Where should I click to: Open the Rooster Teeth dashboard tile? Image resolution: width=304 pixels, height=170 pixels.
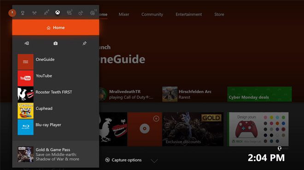coord(113,129)
